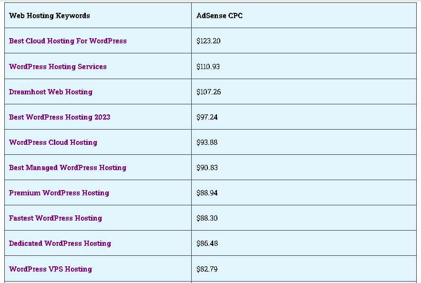Open the WordPress Cloud Hosting link
The image size is (421, 283).
(x=53, y=142)
